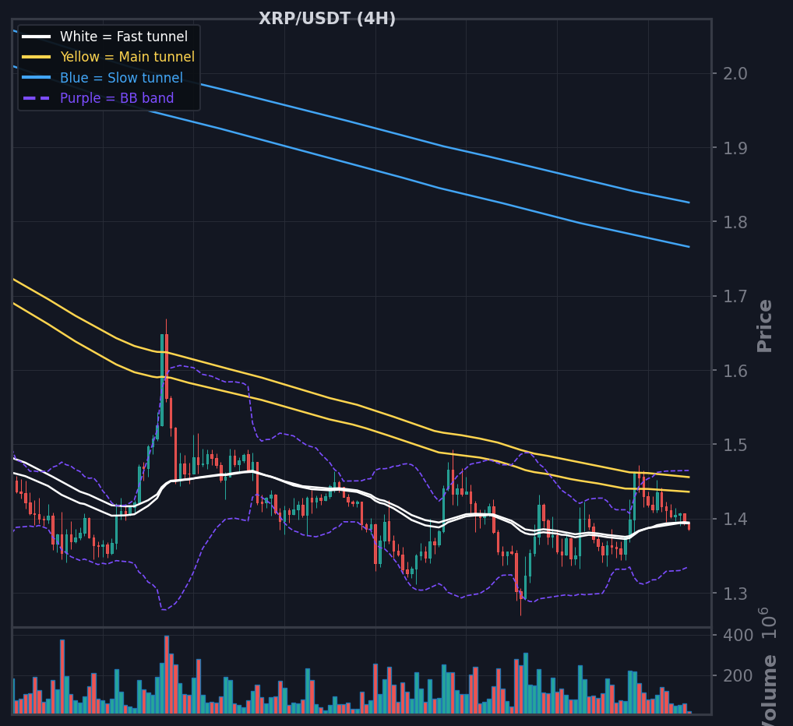This screenshot has width=793, height=726.
Task: Click the purple dashed BB band legend sample
Action: pyautogui.click(x=37, y=98)
